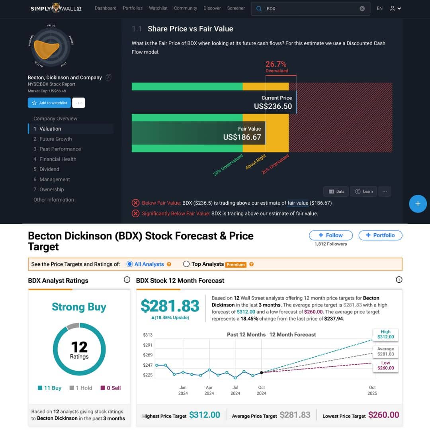Click the Low $260.00 forecast label
The image size is (430, 430).
(385, 365)
